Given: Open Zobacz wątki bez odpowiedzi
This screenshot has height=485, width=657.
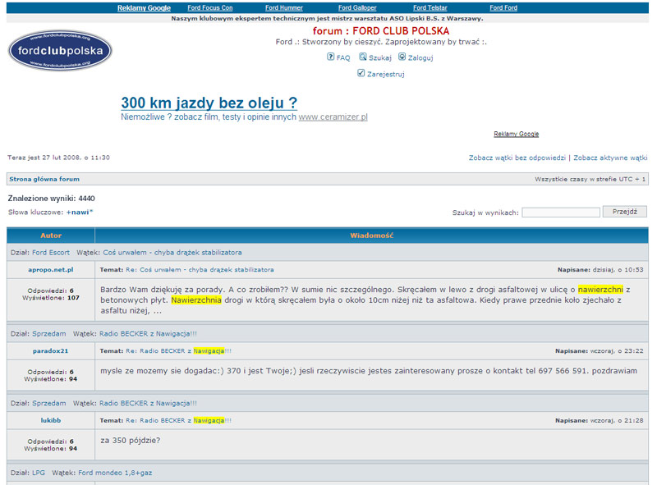Looking at the screenshot, I should click(x=517, y=157).
